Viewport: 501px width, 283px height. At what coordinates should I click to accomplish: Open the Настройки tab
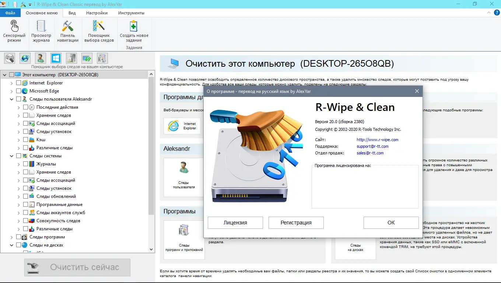[x=97, y=13]
